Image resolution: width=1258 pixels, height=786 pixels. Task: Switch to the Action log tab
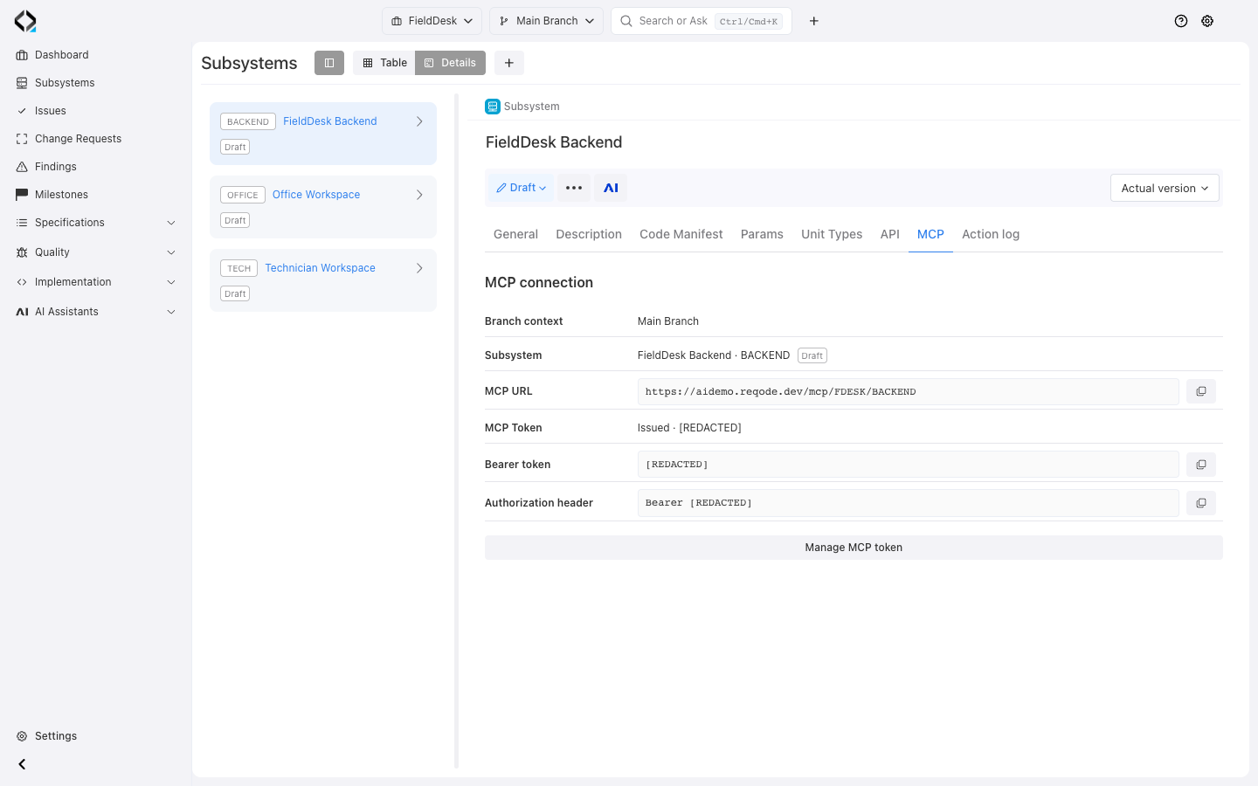[x=991, y=234]
